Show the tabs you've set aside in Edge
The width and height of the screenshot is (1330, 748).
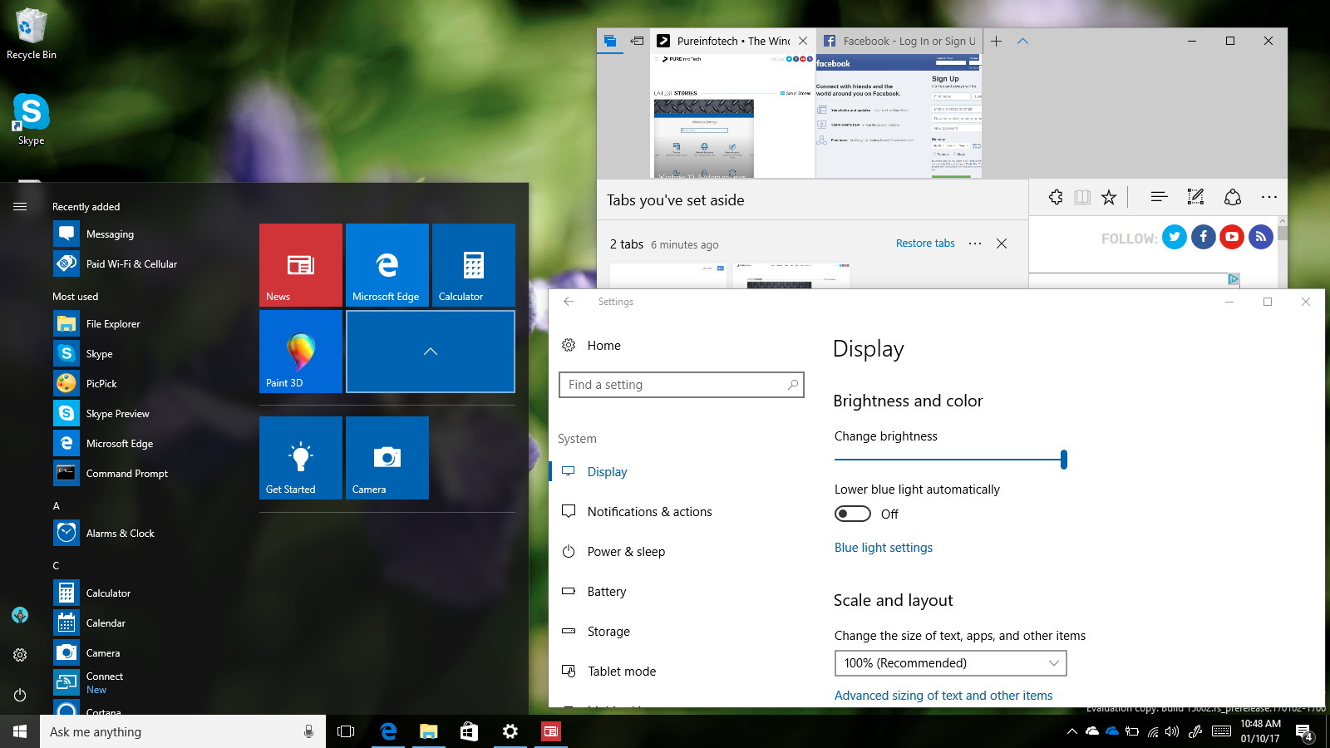coord(610,41)
